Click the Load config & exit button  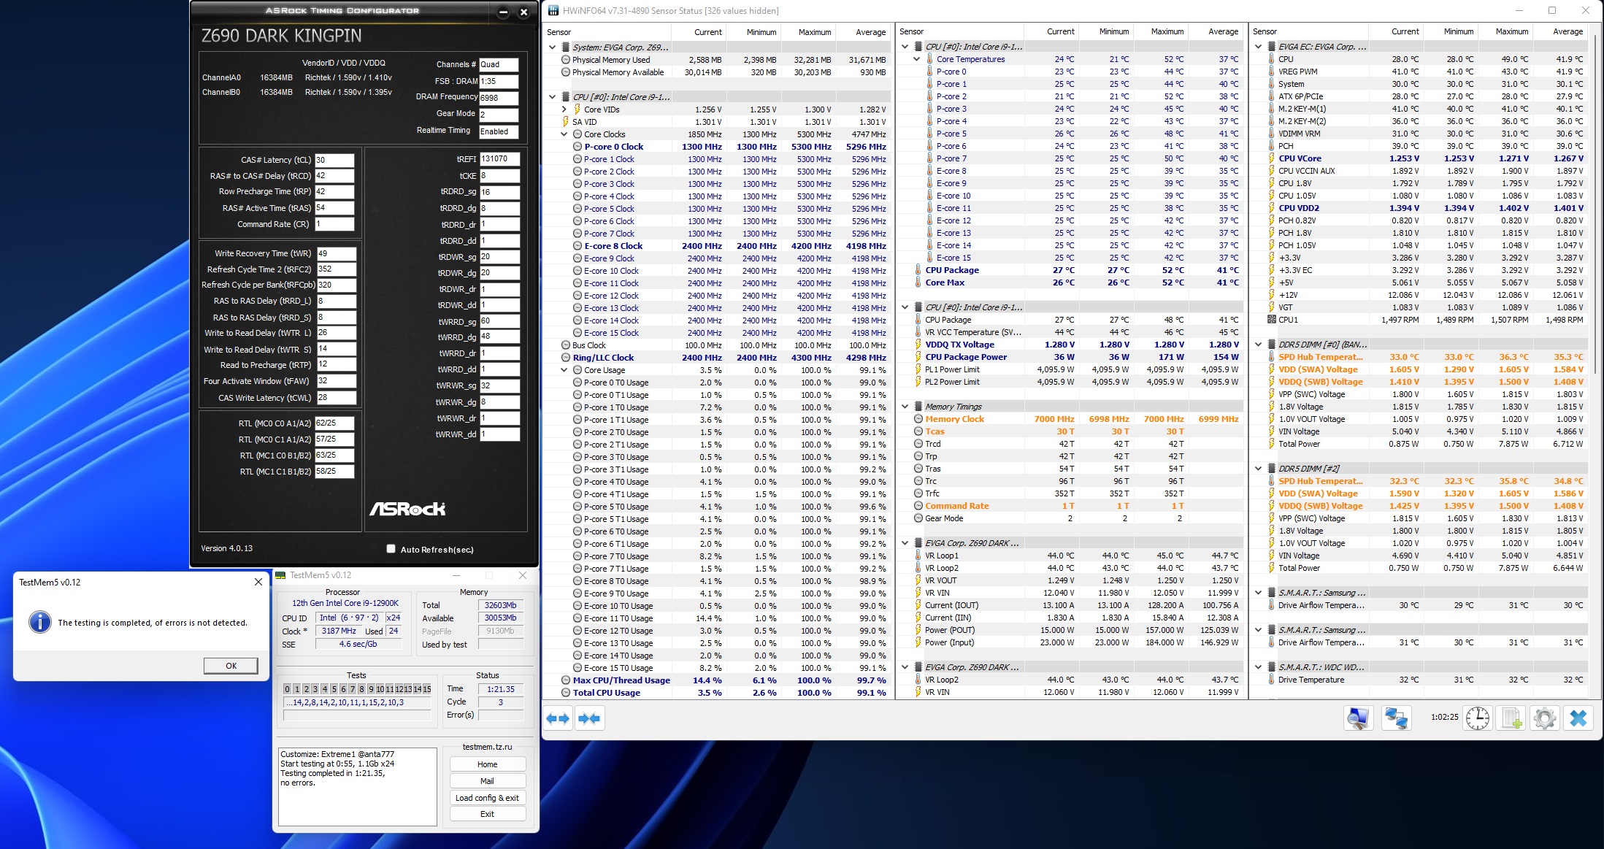click(487, 798)
